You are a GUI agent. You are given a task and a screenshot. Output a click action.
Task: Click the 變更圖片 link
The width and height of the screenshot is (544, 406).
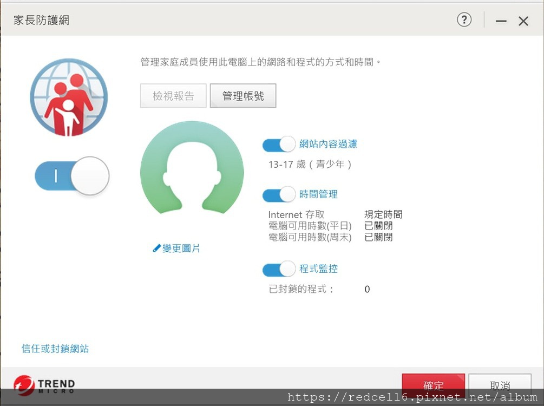[x=181, y=248]
